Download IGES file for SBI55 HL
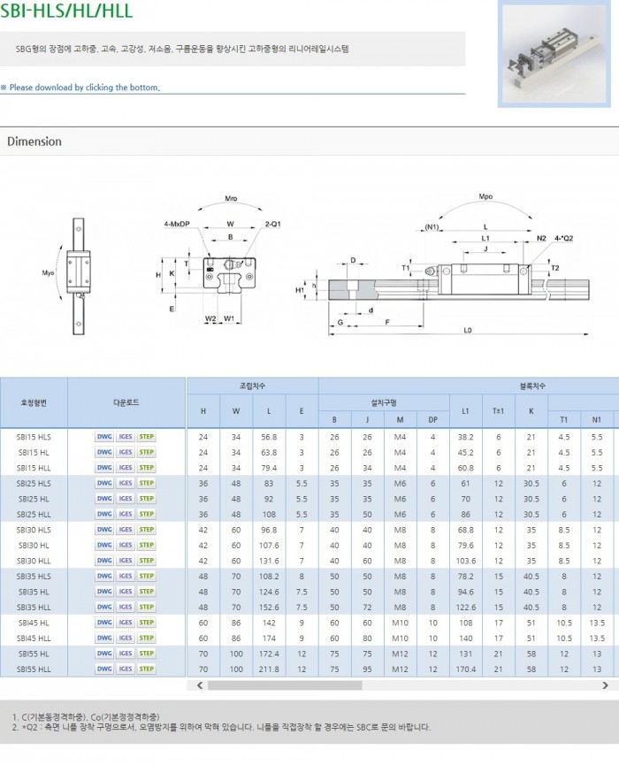The width and height of the screenshot is (619, 765). 126,654
